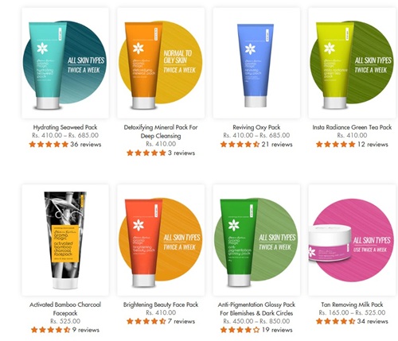Open the Tan Removing Milk Pack jar image
Image resolution: width=398 pixels, height=341 pixels.
(352, 240)
